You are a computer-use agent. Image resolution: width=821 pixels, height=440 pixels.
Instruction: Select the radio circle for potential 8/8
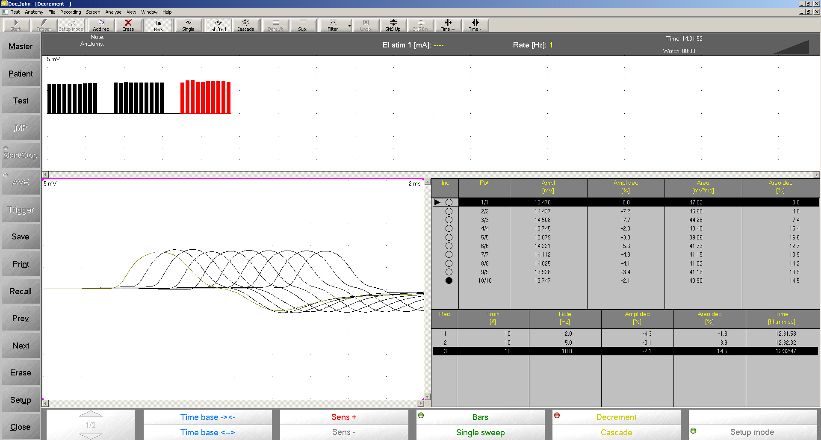pyautogui.click(x=449, y=263)
